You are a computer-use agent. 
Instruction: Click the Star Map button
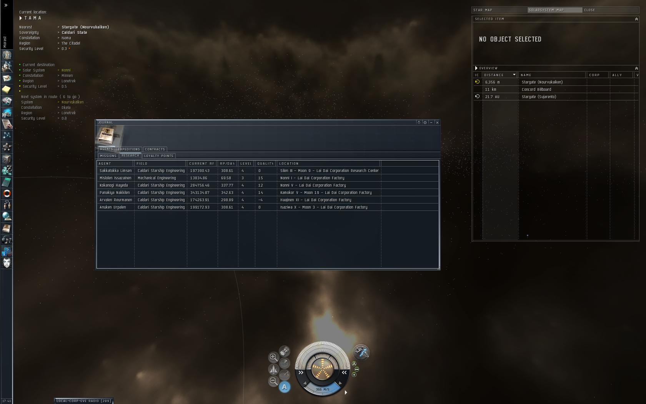point(499,10)
